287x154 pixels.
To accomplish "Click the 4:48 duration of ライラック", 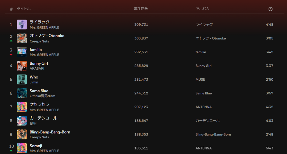I will [269, 25].
